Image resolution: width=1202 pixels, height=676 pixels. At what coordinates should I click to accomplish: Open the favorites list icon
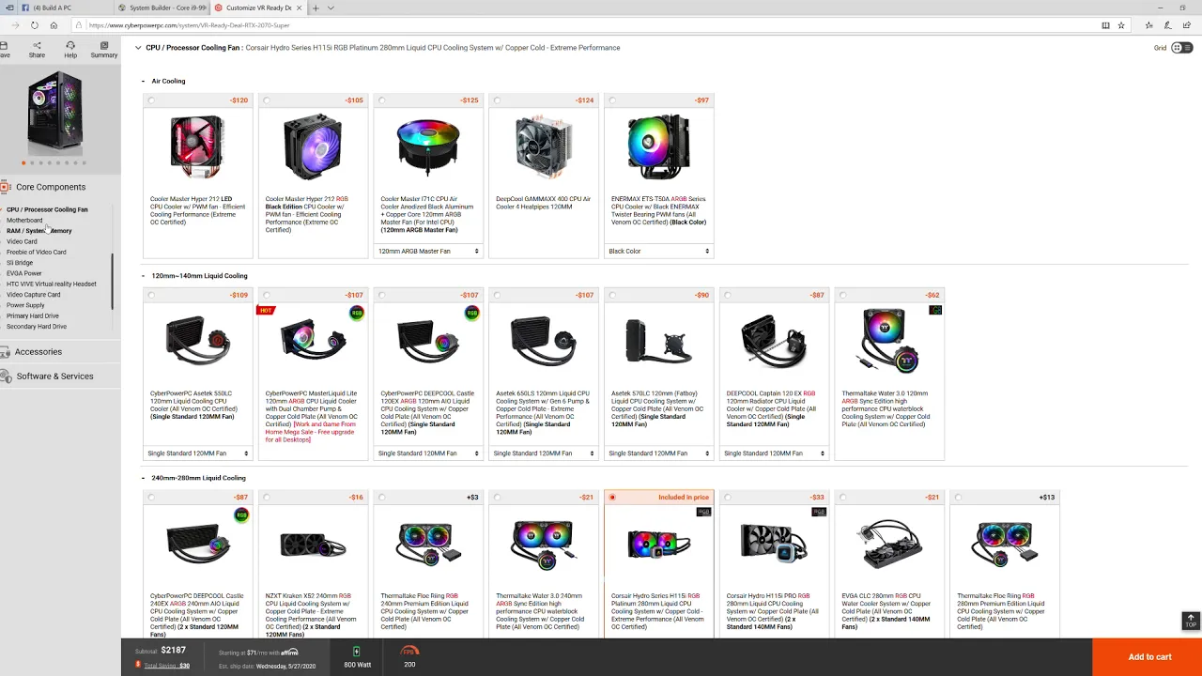click(1149, 25)
